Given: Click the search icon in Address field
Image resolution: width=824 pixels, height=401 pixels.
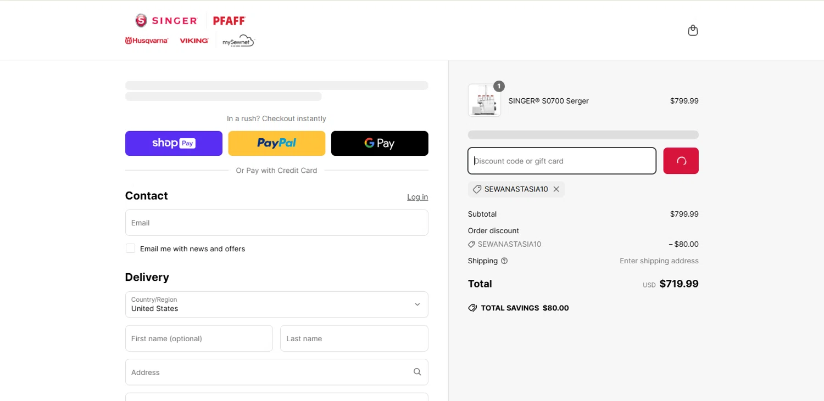Looking at the screenshot, I should (417, 372).
